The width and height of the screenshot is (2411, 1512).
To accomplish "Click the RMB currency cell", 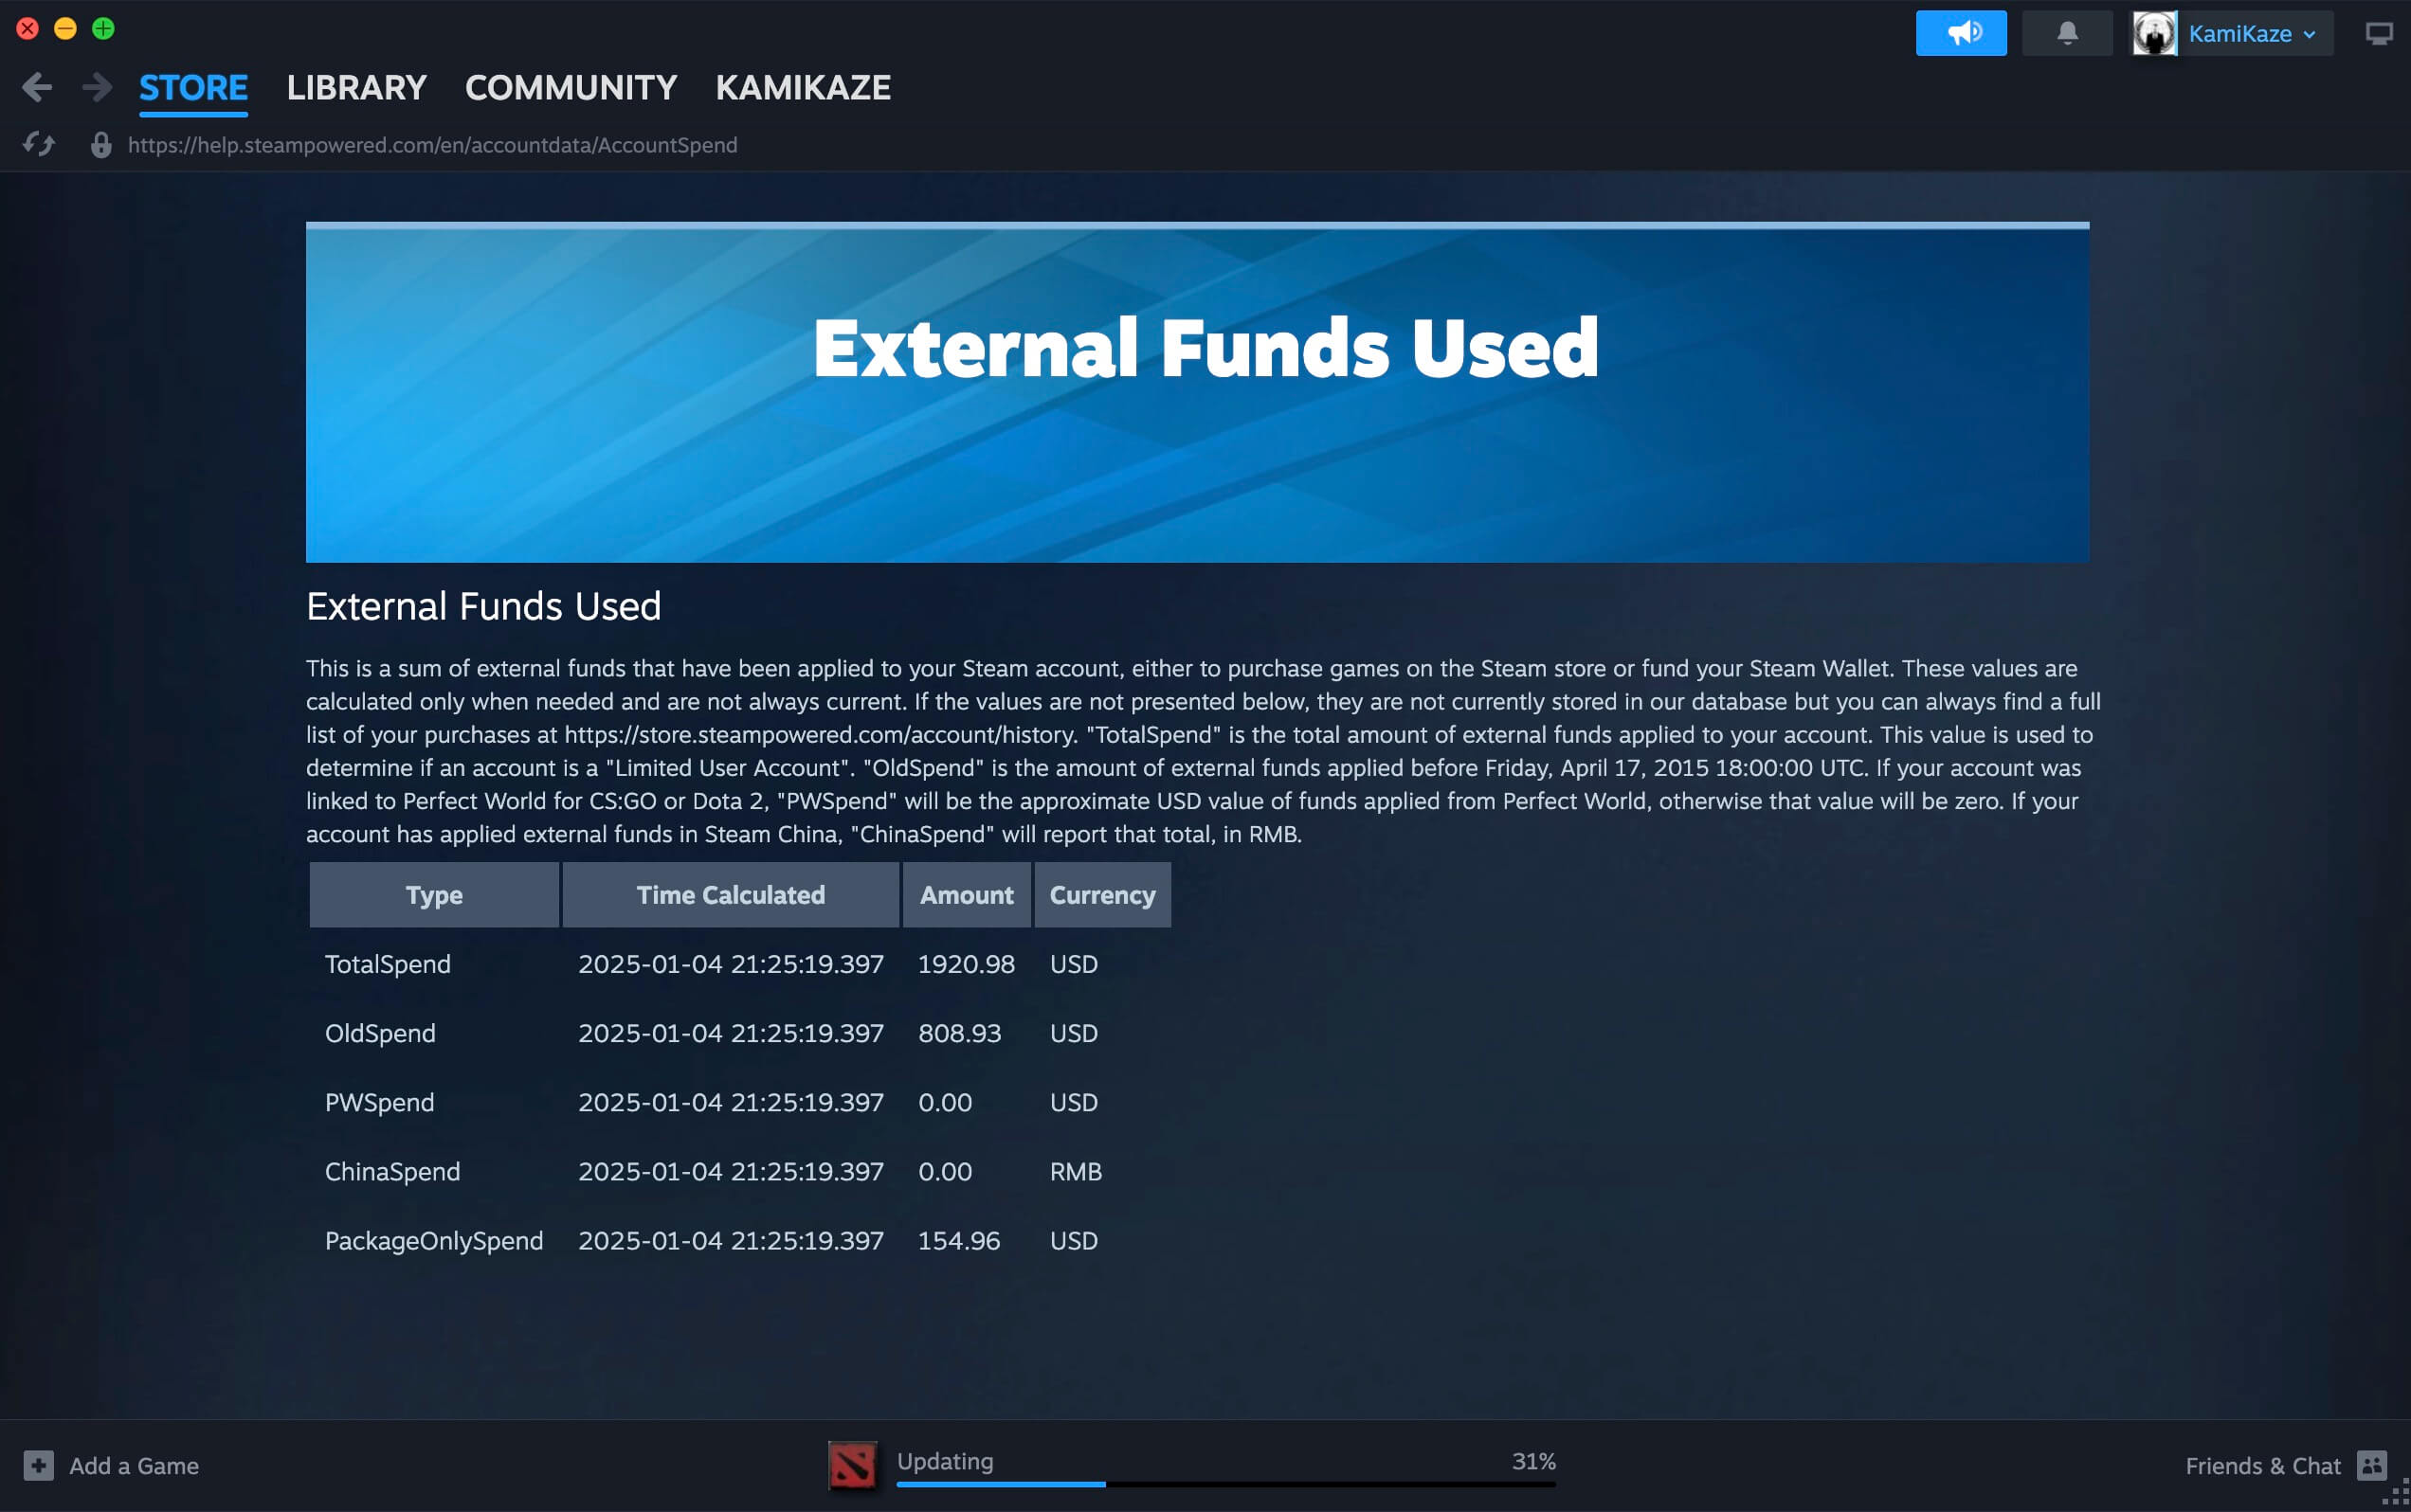I will coord(1075,1171).
